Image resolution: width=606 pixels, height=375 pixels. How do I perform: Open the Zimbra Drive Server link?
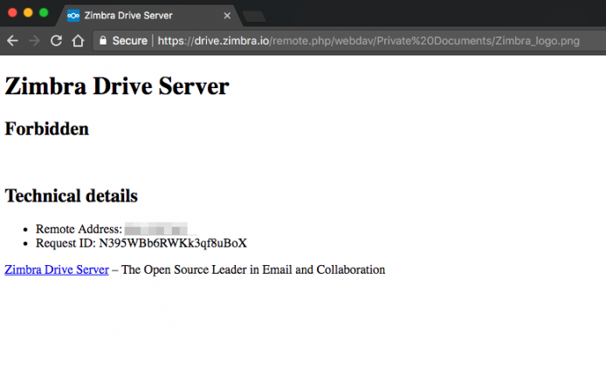57,269
